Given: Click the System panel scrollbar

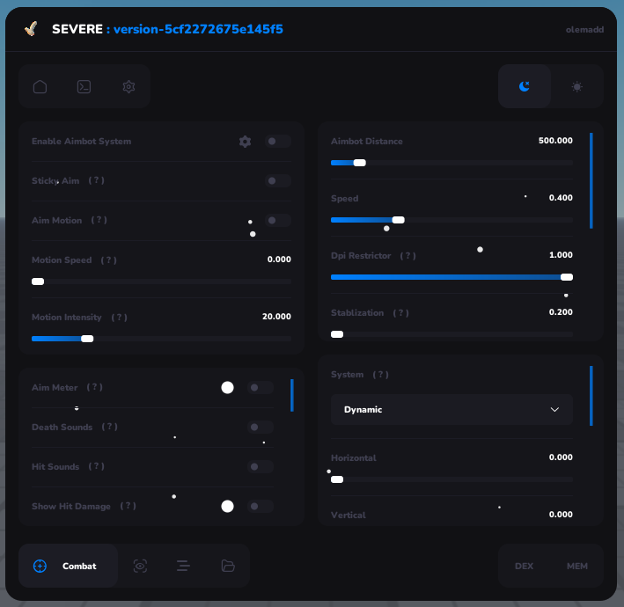Looking at the screenshot, I should point(591,396).
